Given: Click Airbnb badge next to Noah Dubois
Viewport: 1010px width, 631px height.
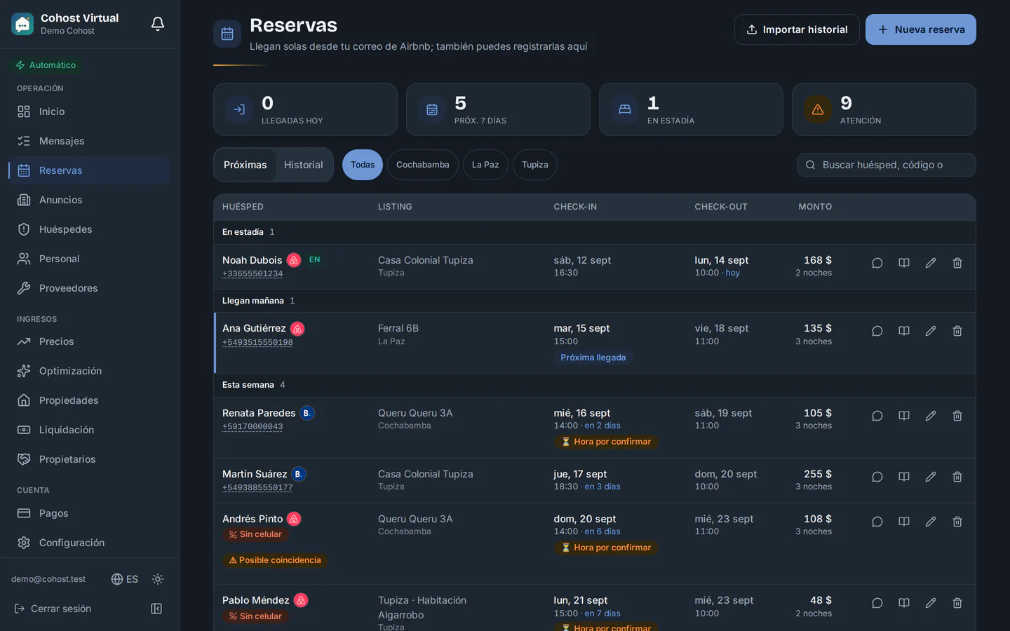Looking at the screenshot, I should point(294,260).
